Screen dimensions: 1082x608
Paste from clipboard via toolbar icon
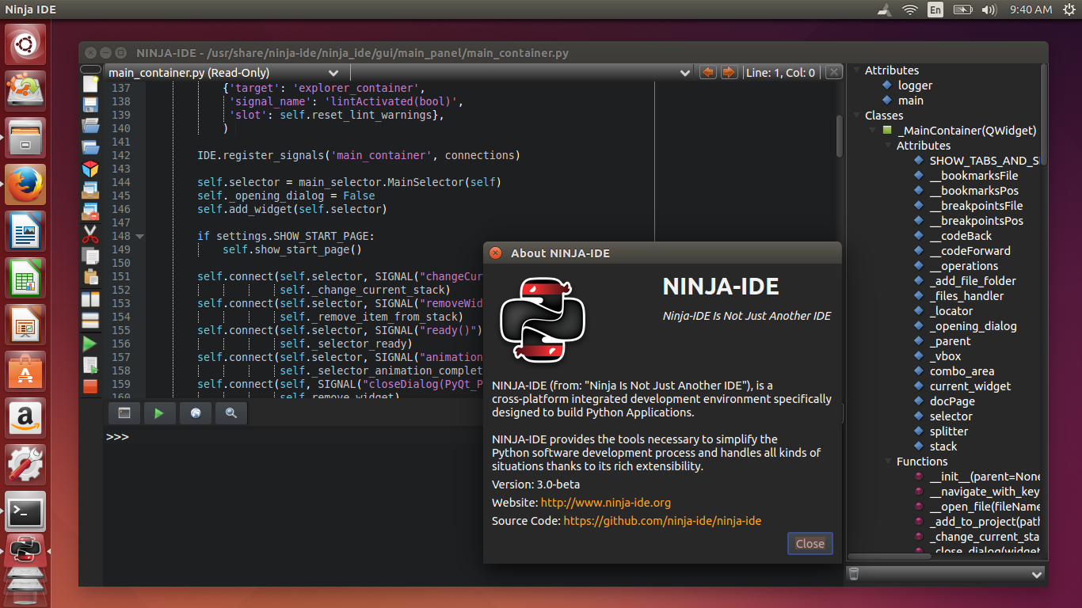[x=90, y=276]
